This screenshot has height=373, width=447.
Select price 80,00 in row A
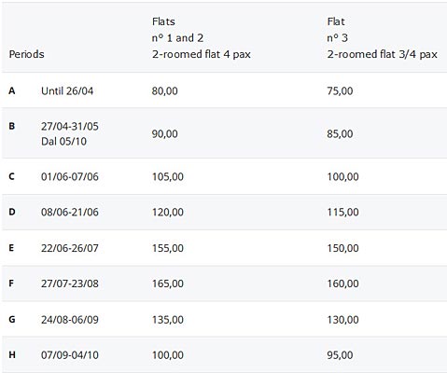165,90
